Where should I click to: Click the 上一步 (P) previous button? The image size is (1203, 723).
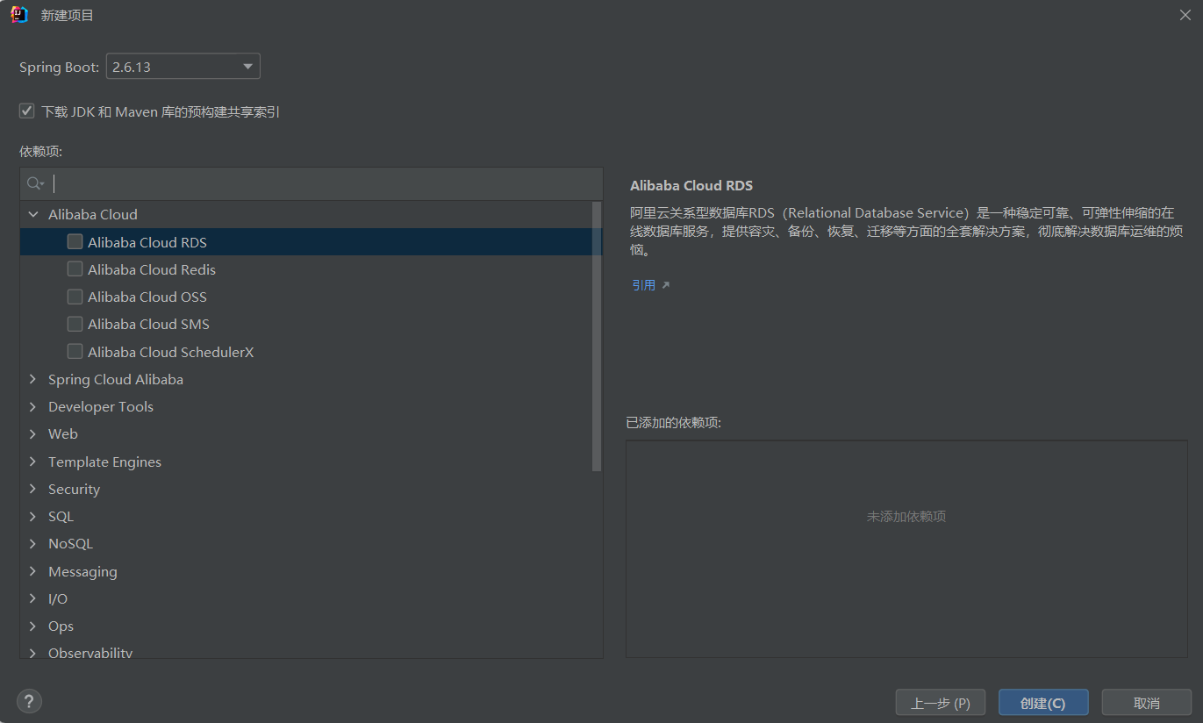pos(941,703)
